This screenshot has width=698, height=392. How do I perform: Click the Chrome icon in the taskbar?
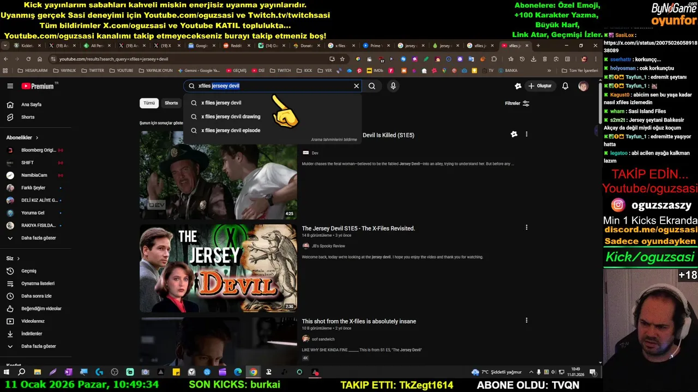(254, 372)
